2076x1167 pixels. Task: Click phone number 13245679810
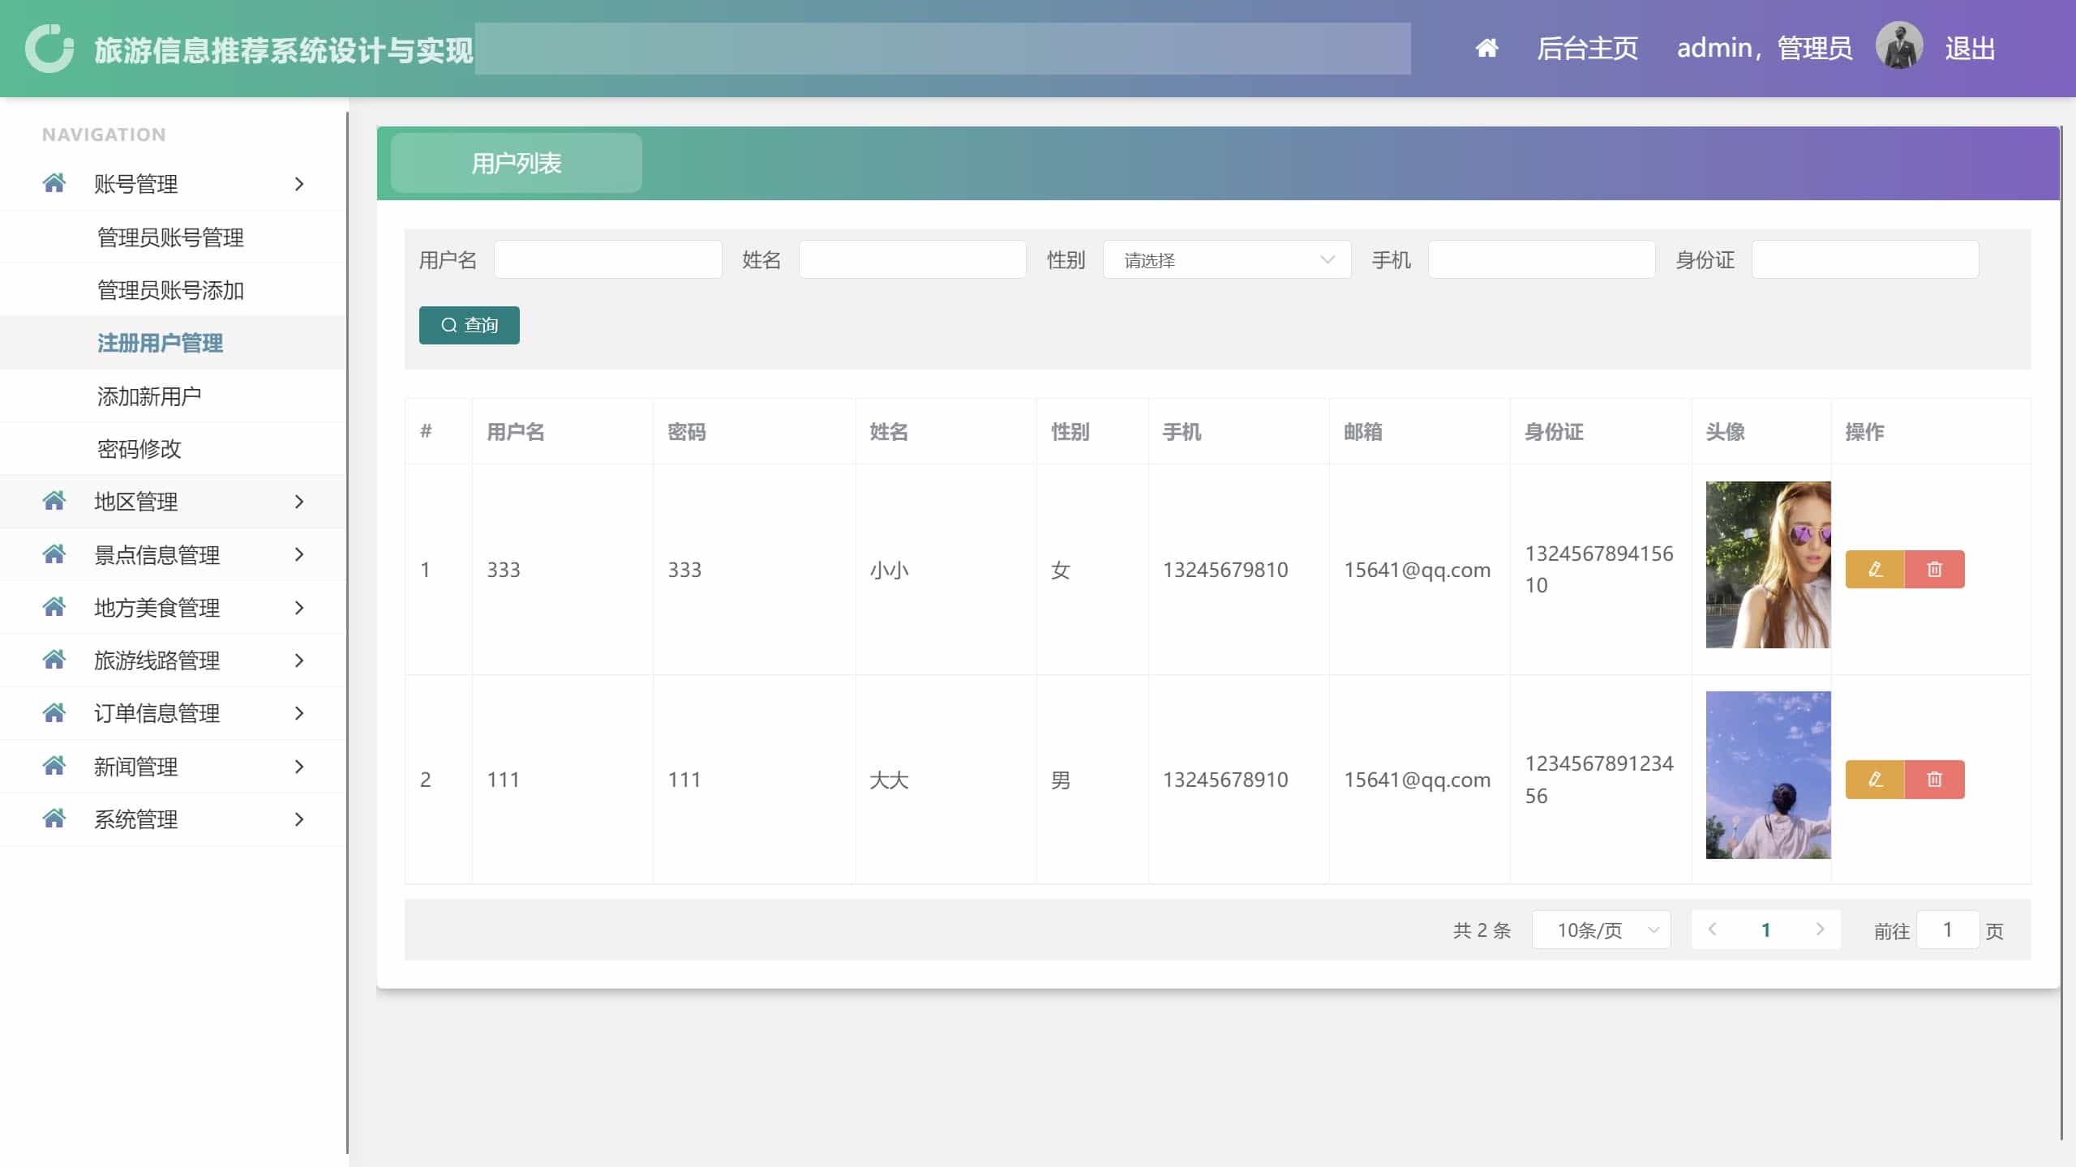click(1225, 570)
